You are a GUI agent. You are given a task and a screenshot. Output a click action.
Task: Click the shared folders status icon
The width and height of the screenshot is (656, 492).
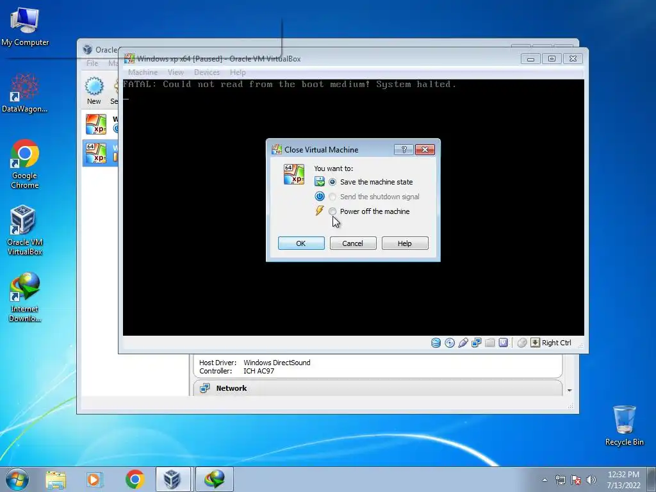pyautogui.click(x=490, y=343)
